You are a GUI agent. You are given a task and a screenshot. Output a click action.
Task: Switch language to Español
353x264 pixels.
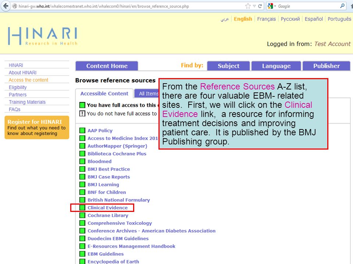(314, 19)
